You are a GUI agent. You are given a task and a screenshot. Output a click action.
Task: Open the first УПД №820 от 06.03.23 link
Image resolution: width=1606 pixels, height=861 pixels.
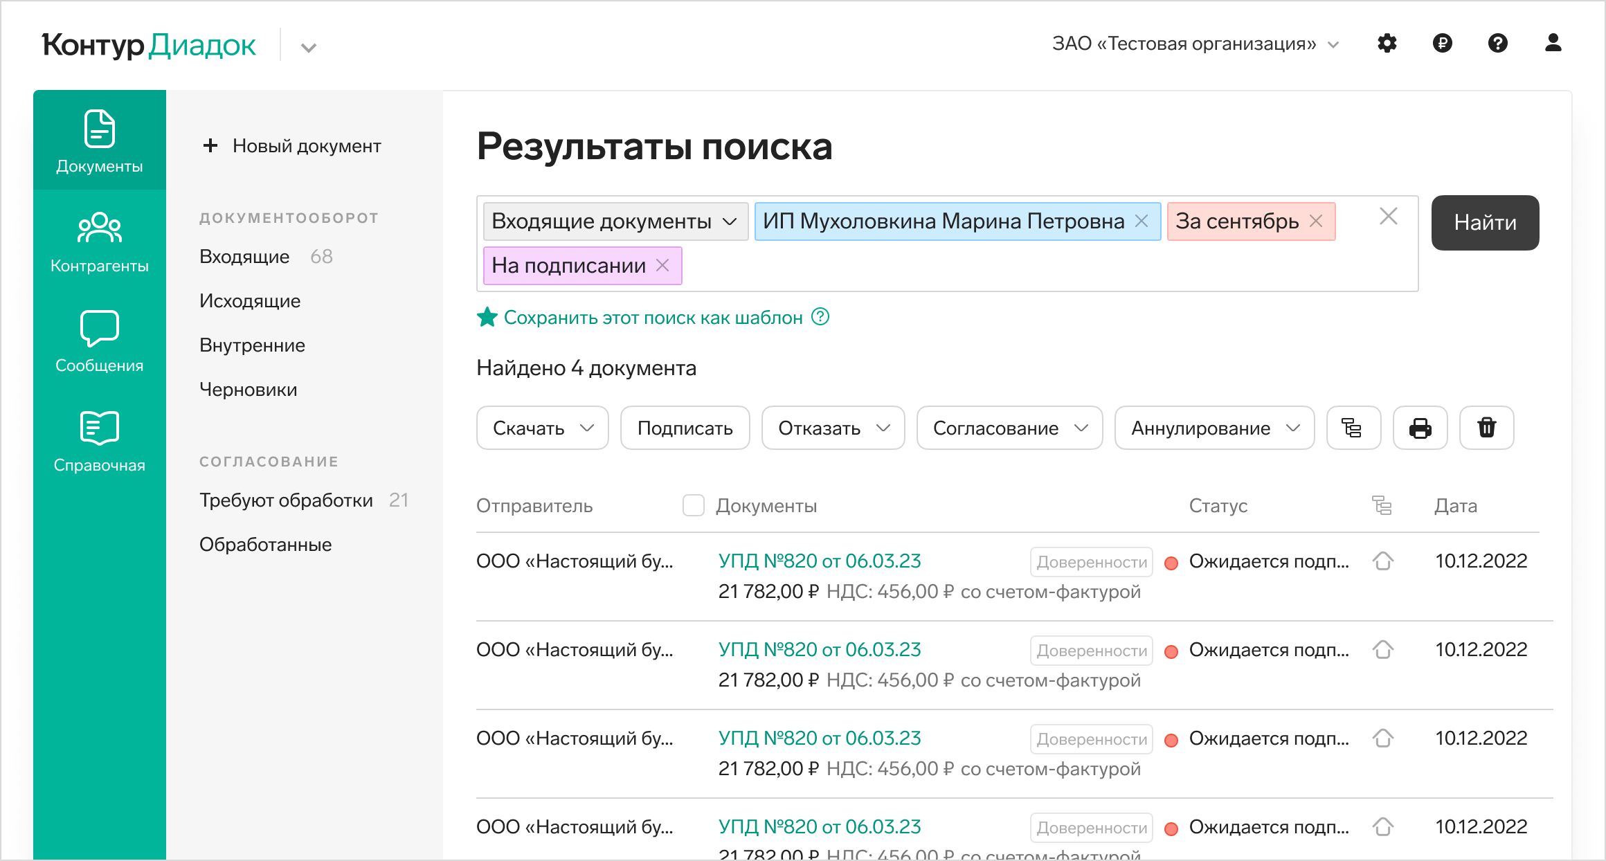tap(820, 561)
